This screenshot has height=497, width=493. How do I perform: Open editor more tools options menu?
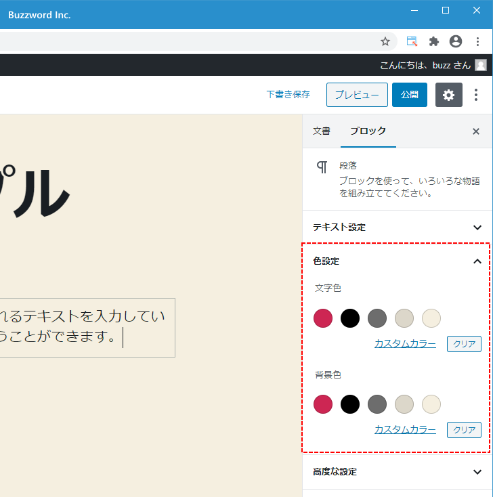pos(476,95)
